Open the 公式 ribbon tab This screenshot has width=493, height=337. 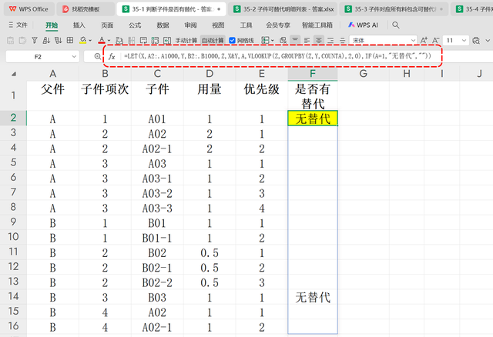[x=135, y=25]
